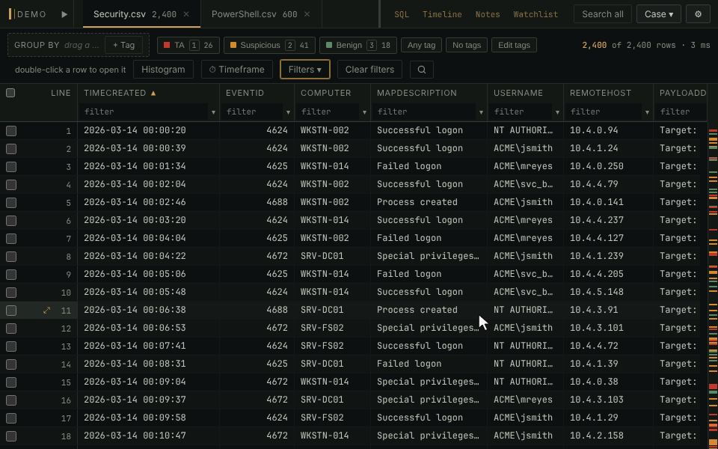Click the Clear filters button
Image resolution: width=718 pixels, height=449 pixels.
(x=370, y=70)
